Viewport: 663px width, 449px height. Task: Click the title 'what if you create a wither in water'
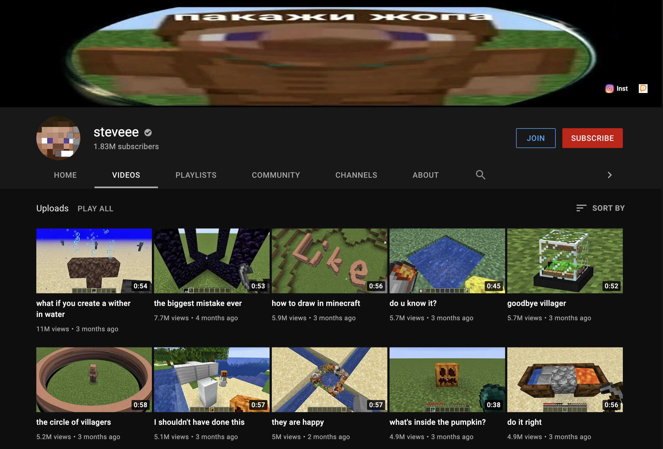click(83, 309)
